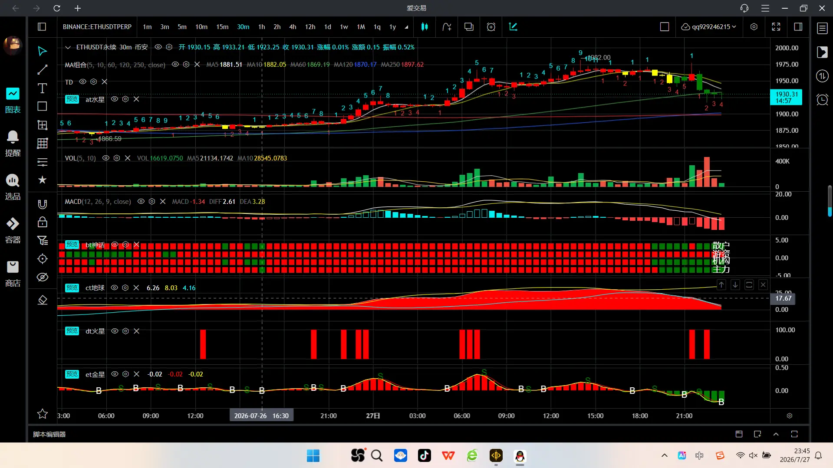Select the trend line drawing tool
Image resolution: width=833 pixels, height=468 pixels.
pyautogui.click(x=42, y=70)
